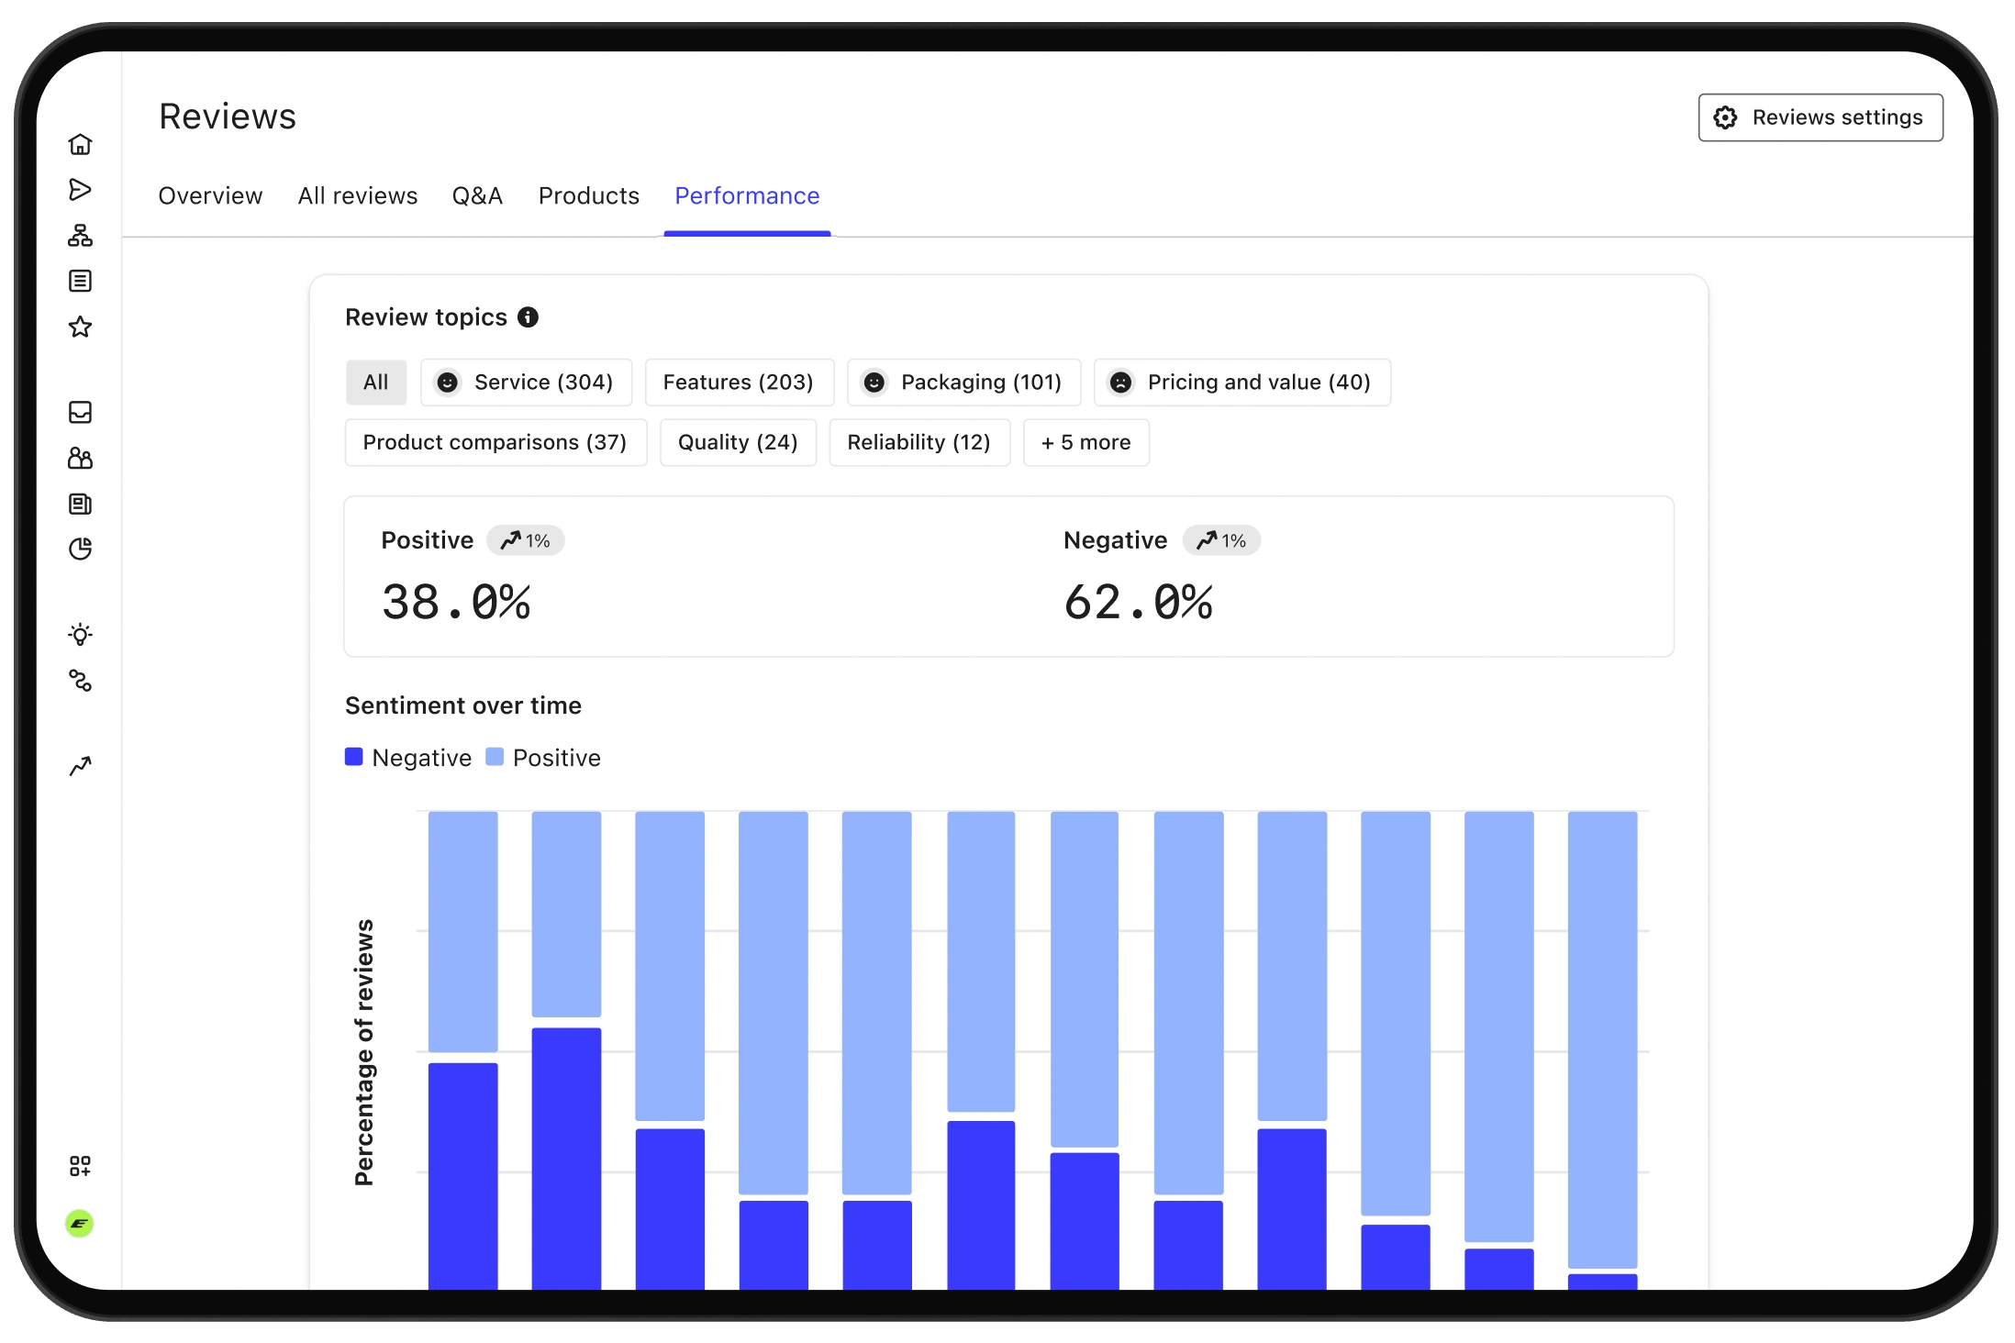Click the Percentage of reviews axis label
2015x1343 pixels.
click(x=364, y=1052)
